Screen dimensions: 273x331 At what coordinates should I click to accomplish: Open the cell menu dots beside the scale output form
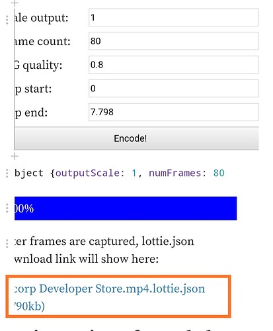point(7,20)
